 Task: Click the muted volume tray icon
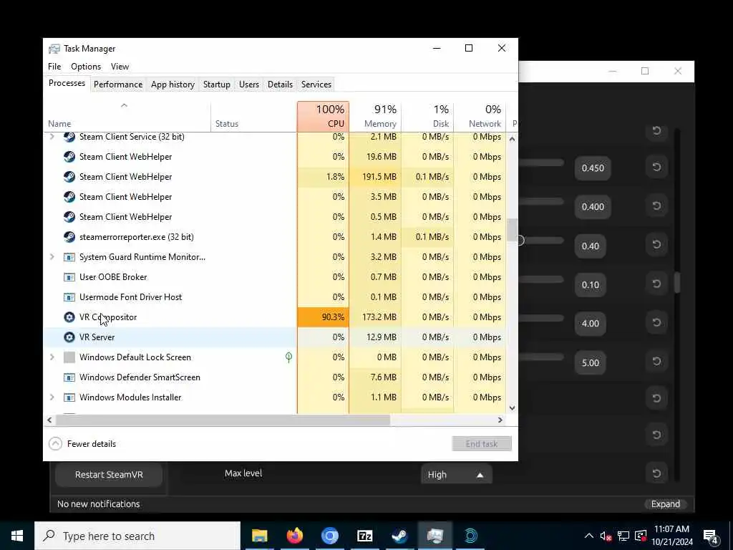[x=606, y=536]
